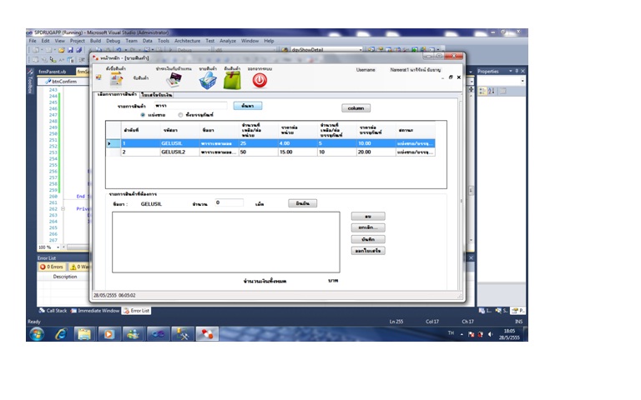The height and width of the screenshot is (400, 641).
Task: Click the Visual Studio infinity icon on taskbar
Action: click(158, 334)
